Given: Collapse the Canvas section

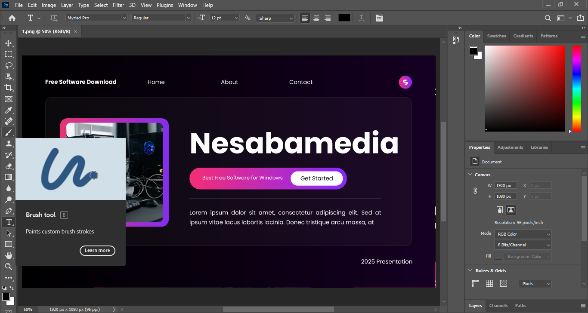Looking at the screenshot, I should (470, 175).
